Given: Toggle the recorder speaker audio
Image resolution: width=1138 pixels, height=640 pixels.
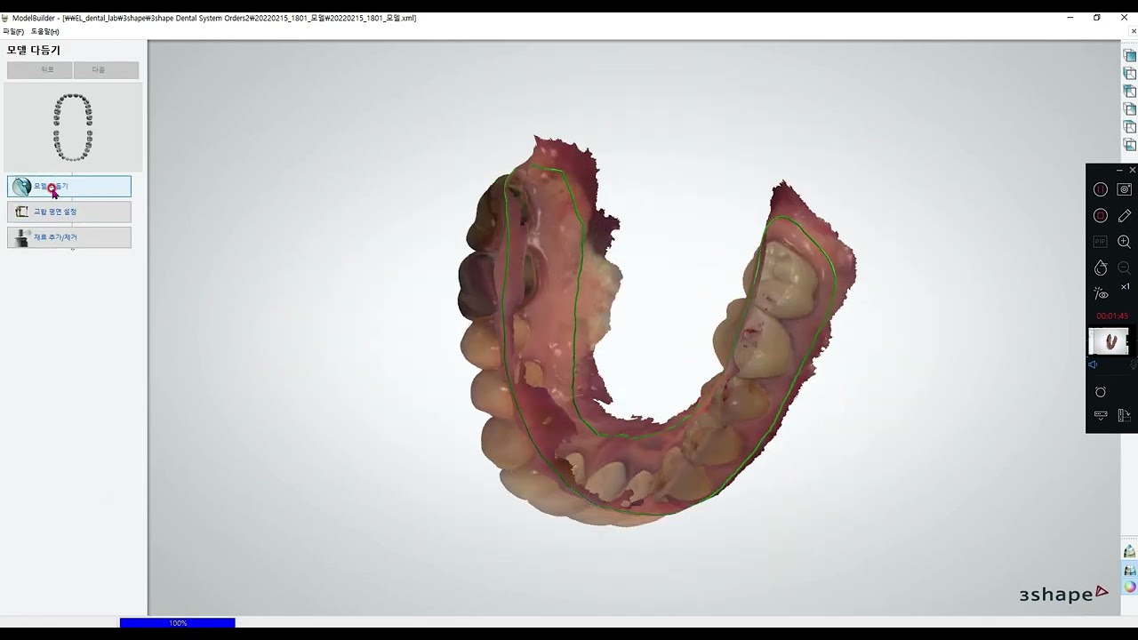Looking at the screenshot, I should click(x=1093, y=364).
